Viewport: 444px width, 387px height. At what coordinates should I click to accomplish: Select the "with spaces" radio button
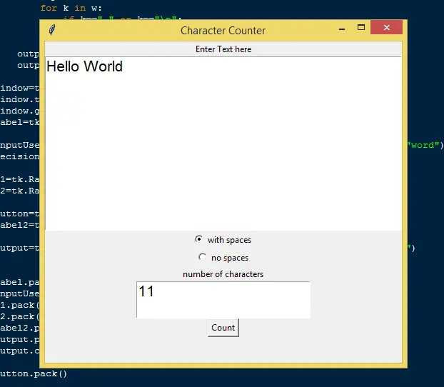pos(198,239)
